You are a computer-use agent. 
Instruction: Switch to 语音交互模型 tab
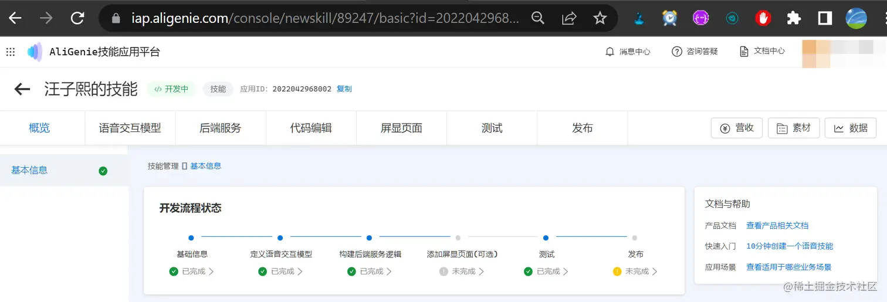pyautogui.click(x=130, y=128)
